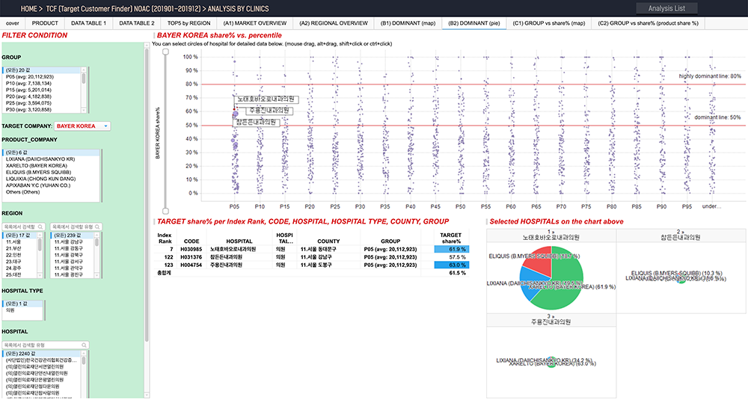Click top handle of chart vertical range slider
Image resolution: width=748 pixels, height=400 pixels.
click(x=165, y=52)
